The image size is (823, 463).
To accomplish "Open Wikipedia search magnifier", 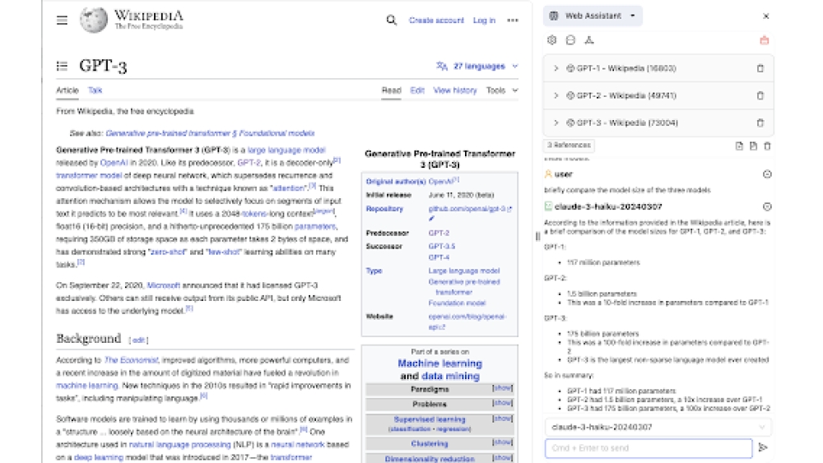I will pos(391,20).
